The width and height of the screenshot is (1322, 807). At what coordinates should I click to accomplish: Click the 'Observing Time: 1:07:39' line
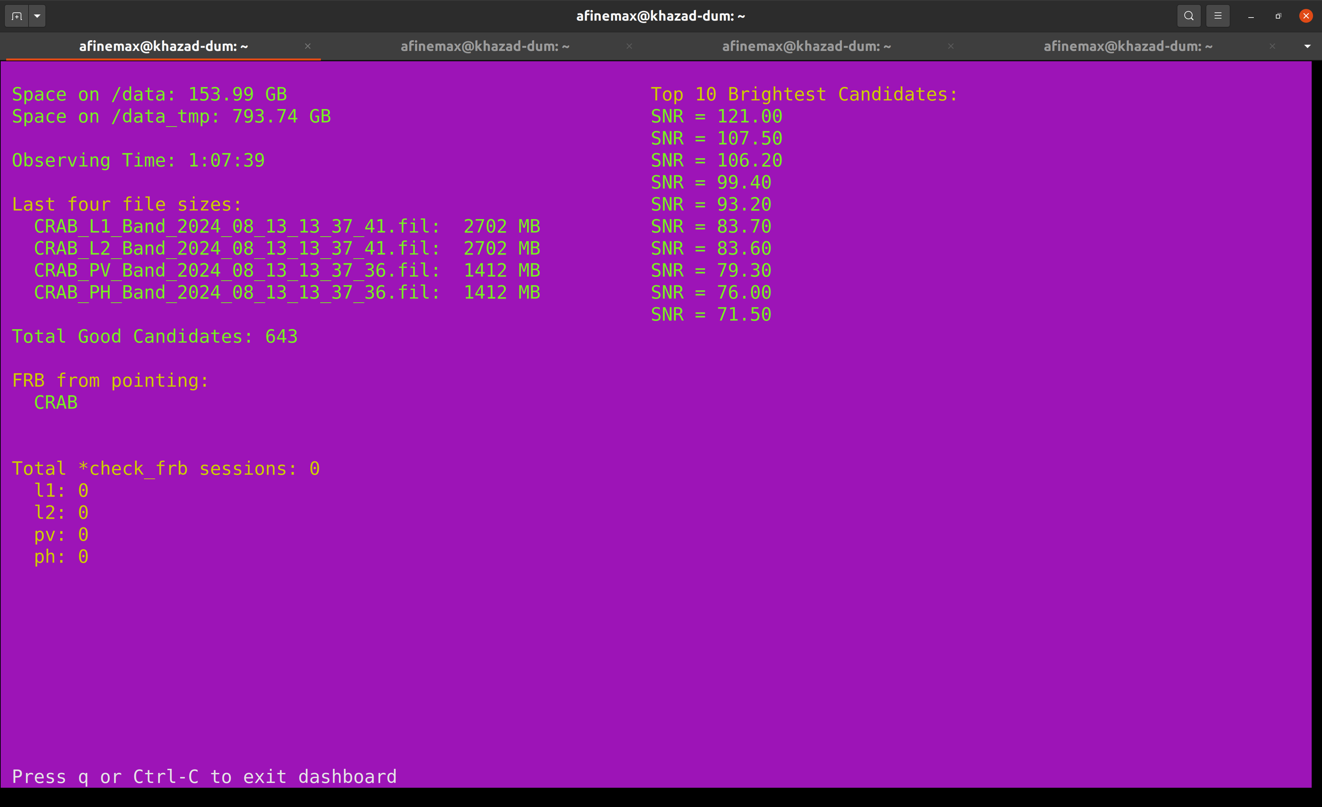(x=138, y=160)
